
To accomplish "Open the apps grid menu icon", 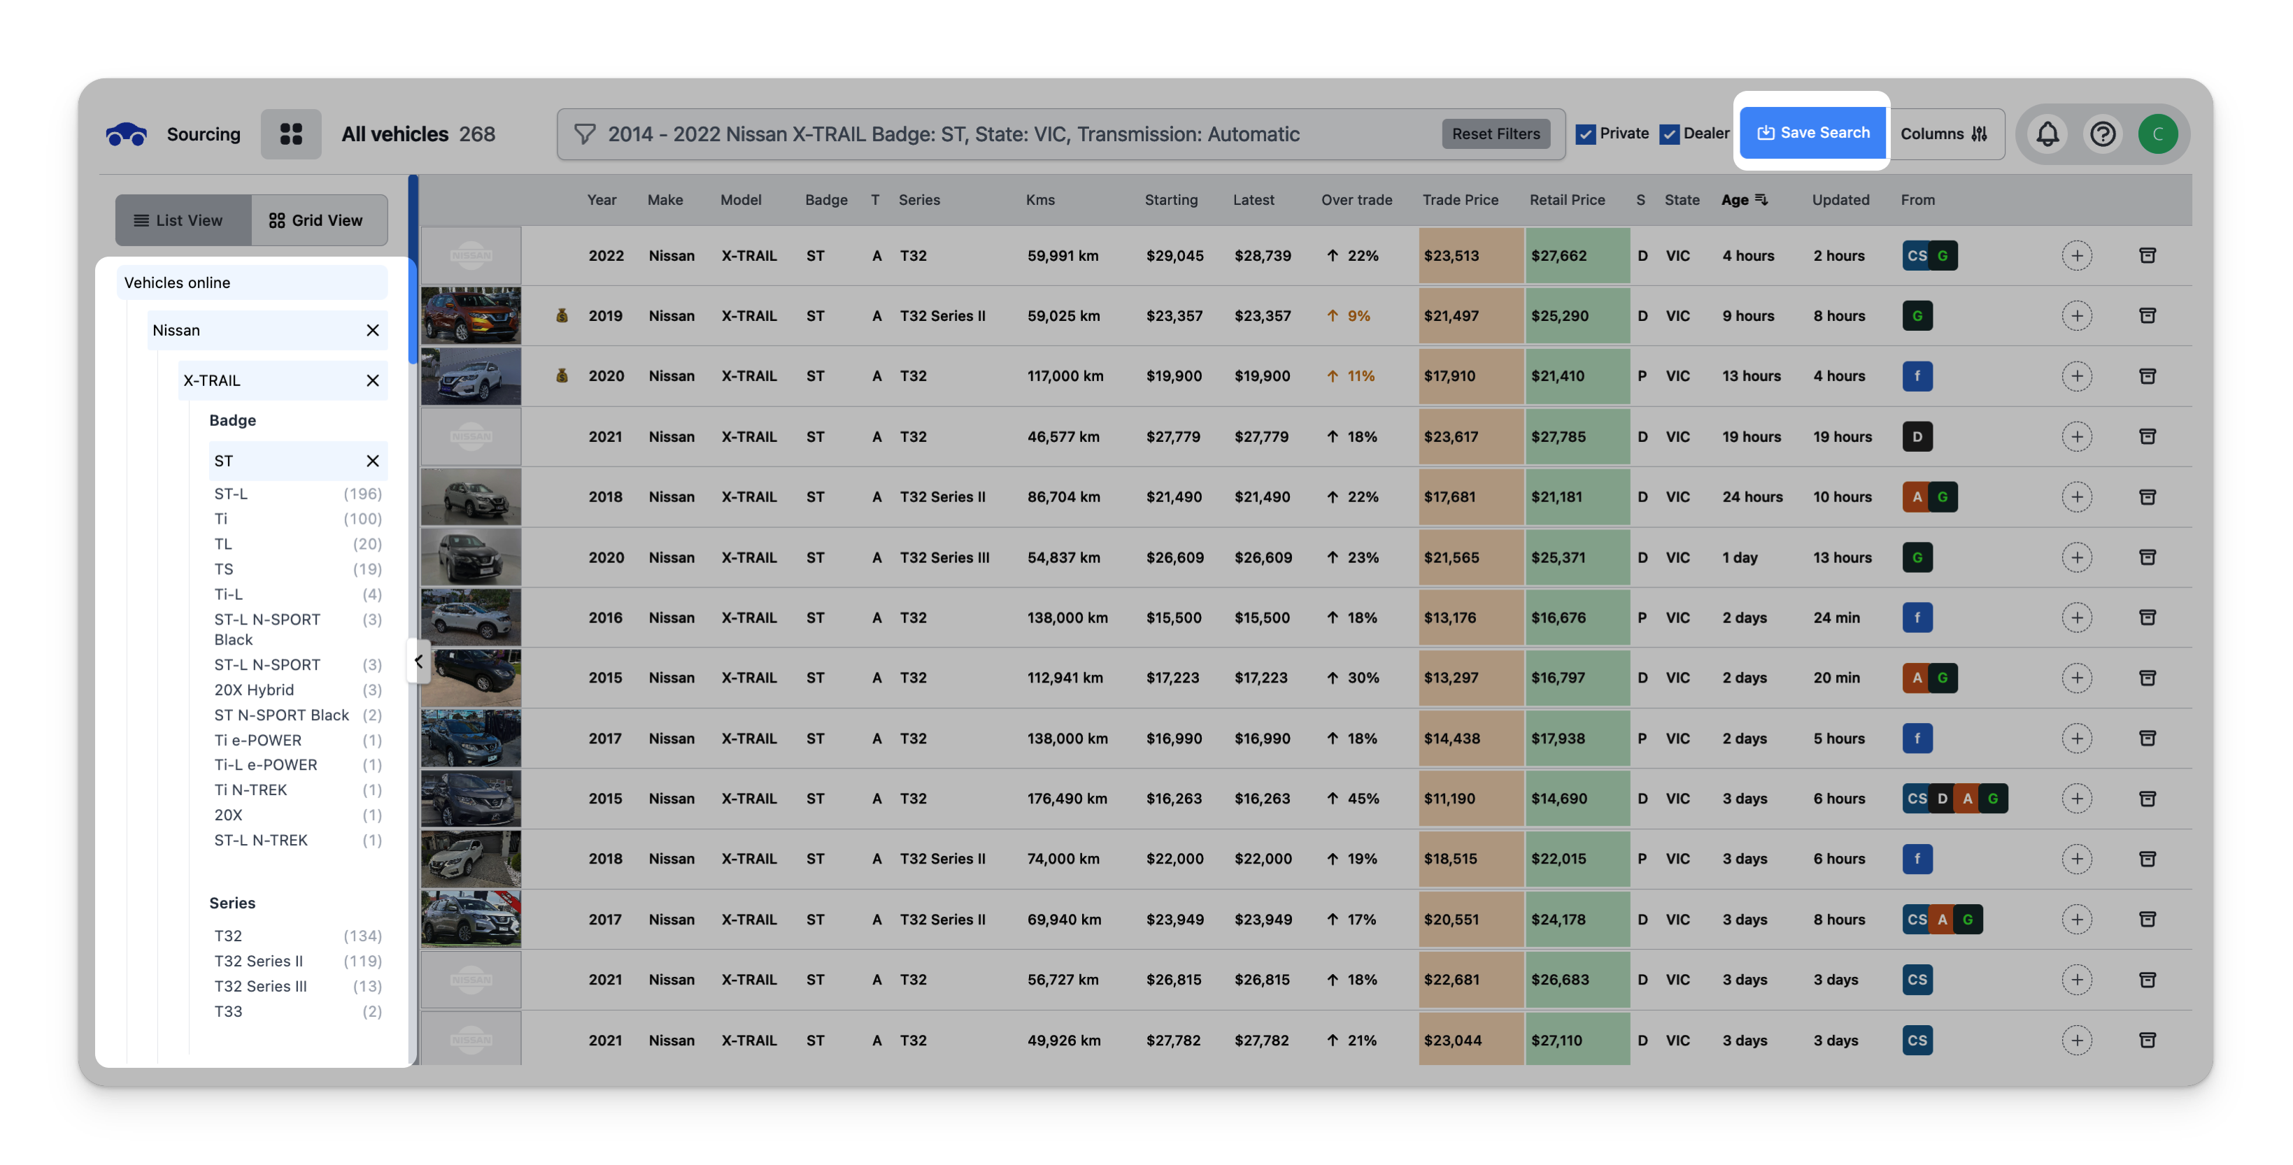I will [x=291, y=134].
